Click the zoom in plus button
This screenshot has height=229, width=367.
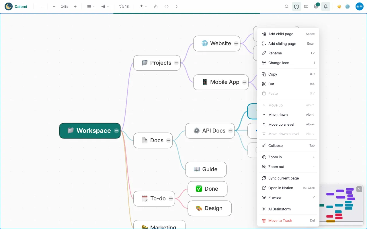pyautogui.click(x=75, y=6)
